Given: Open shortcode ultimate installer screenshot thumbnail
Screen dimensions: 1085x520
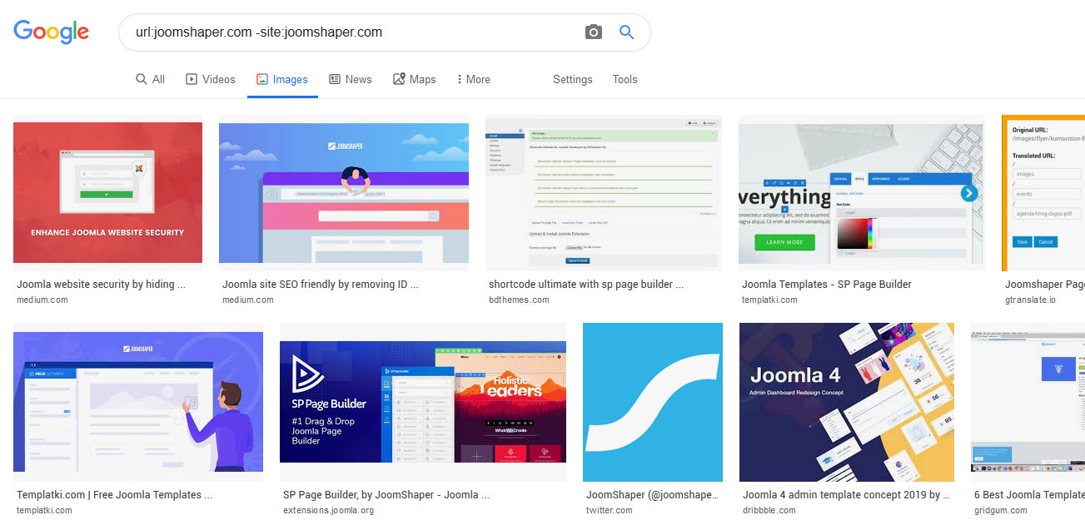Looking at the screenshot, I should point(604,193).
